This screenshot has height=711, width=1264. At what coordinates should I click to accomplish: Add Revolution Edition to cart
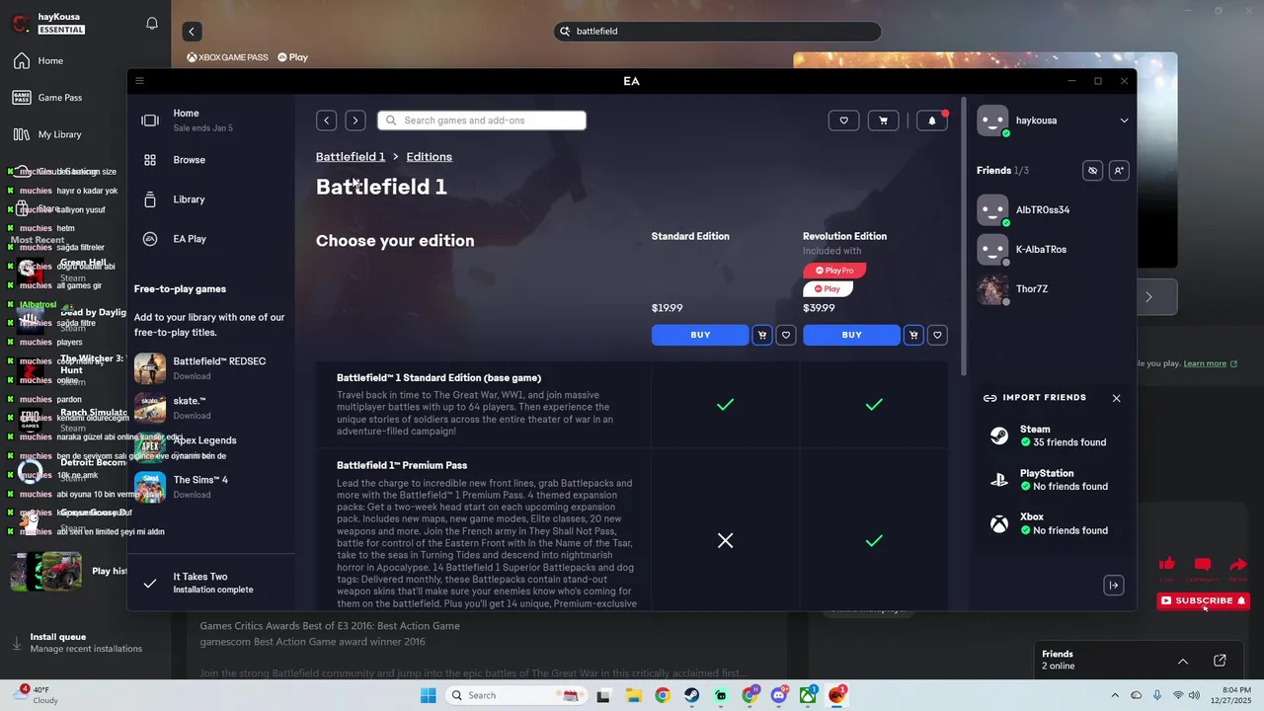913,335
